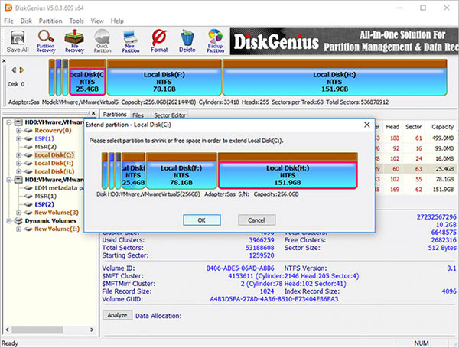Select Local Disk(H:) block in dialog
459x348 pixels.
click(x=286, y=173)
